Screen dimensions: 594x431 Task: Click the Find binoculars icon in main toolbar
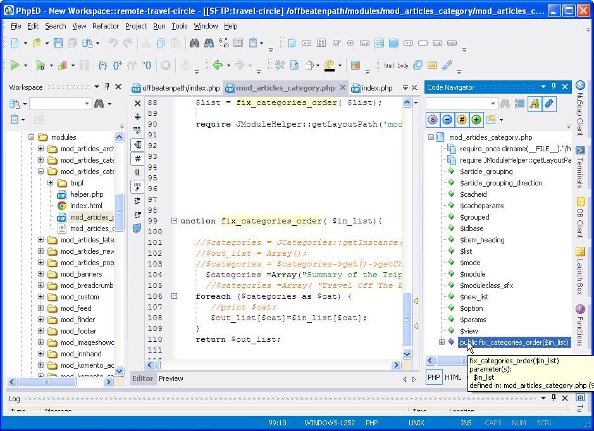(x=194, y=43)
